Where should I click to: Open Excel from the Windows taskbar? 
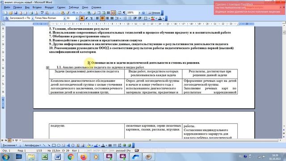coord(45,157)
